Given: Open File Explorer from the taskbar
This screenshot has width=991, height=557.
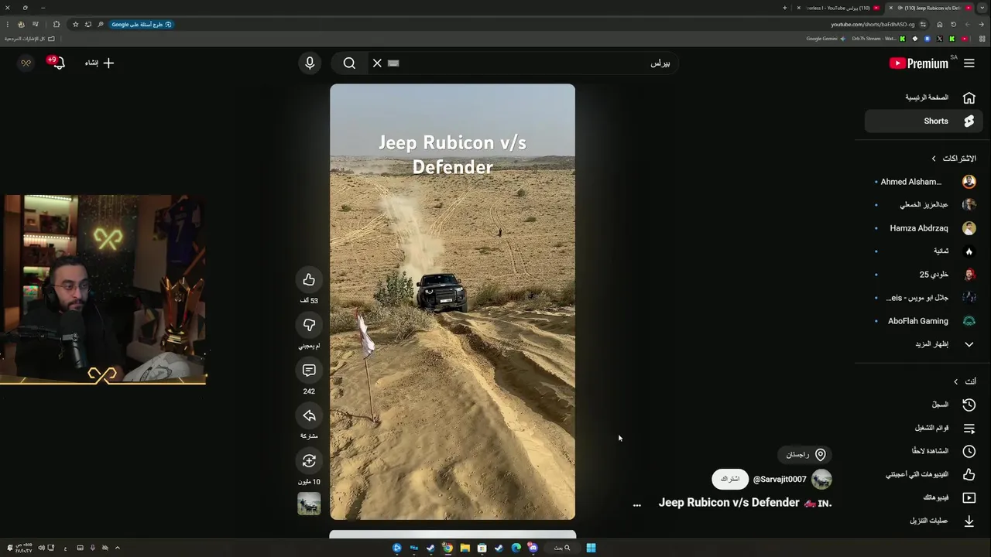Looking at the screenshot, I should (465, 548).
